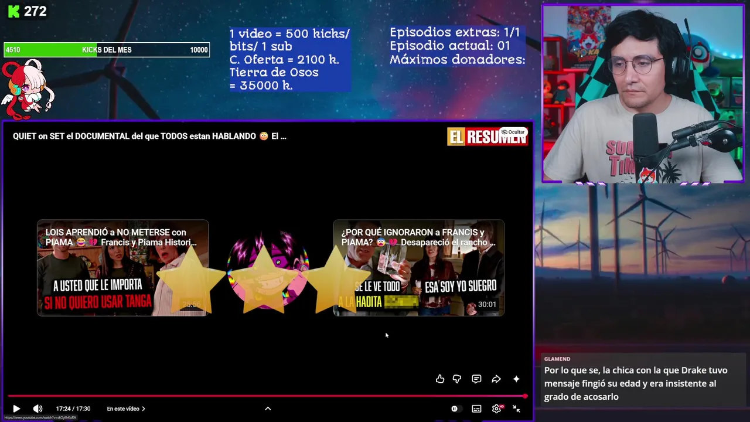Click the '10000' goal target number

tap(199, 50)
